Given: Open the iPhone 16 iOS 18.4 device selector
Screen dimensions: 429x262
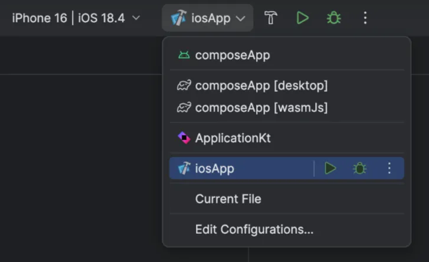Looking at the screenshot, I should (76, 18).
